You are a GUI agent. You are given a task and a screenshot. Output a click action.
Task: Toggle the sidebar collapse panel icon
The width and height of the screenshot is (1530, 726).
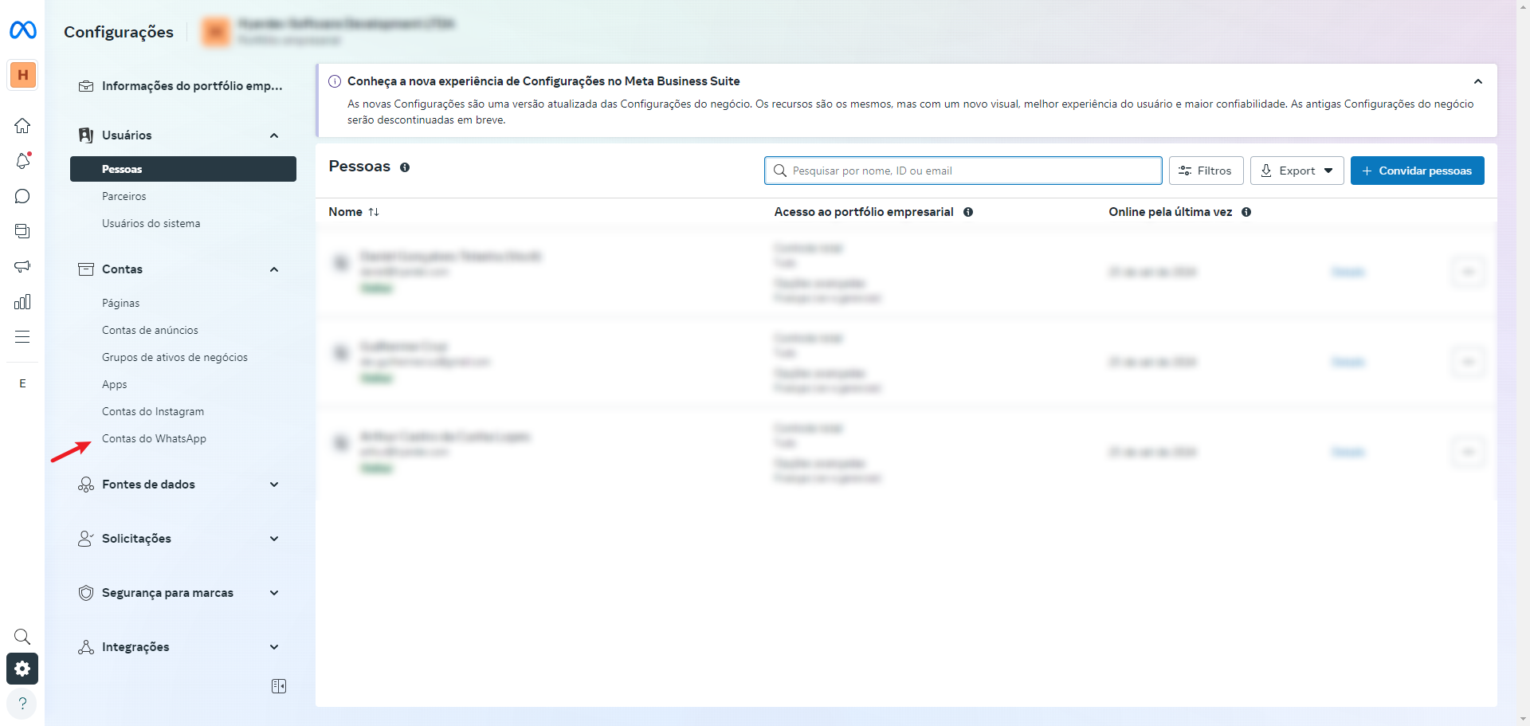tap(278, 686)
